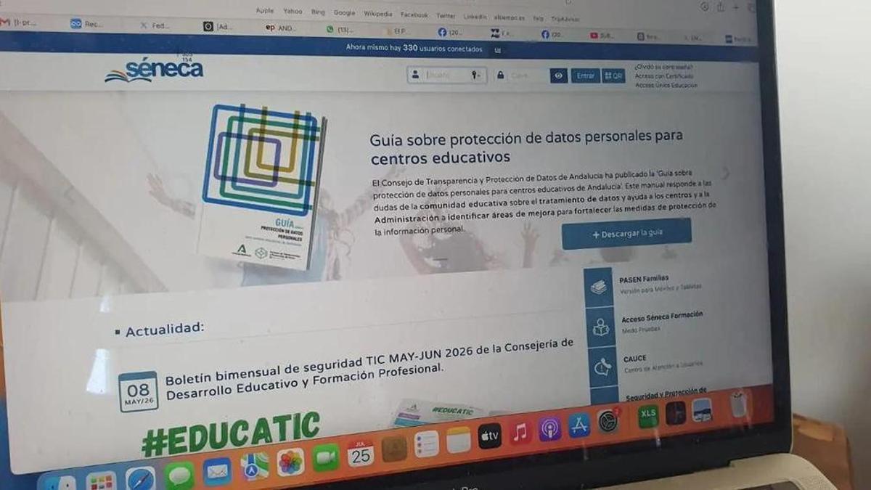The width and height of the screenshot is (871, 490).
Task: Click the Facebook favorites bar bookmark
Action: (414, 14)
